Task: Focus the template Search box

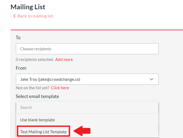Action: pyautogui.click(x=87, y=108)
